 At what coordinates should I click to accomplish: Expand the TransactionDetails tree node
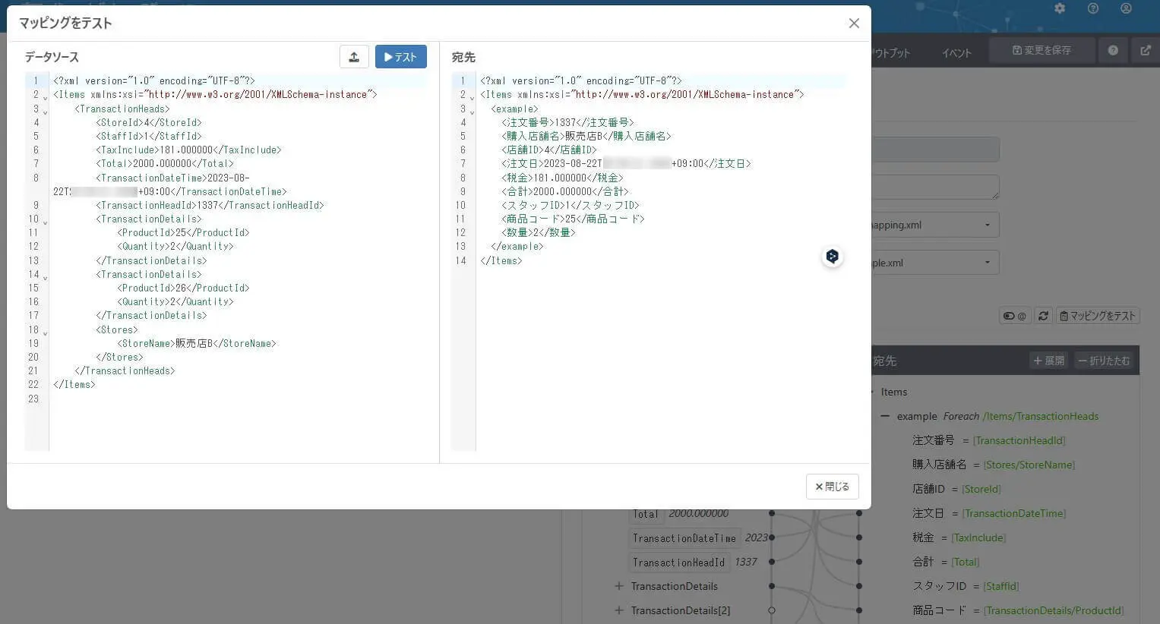click(619, 586)
